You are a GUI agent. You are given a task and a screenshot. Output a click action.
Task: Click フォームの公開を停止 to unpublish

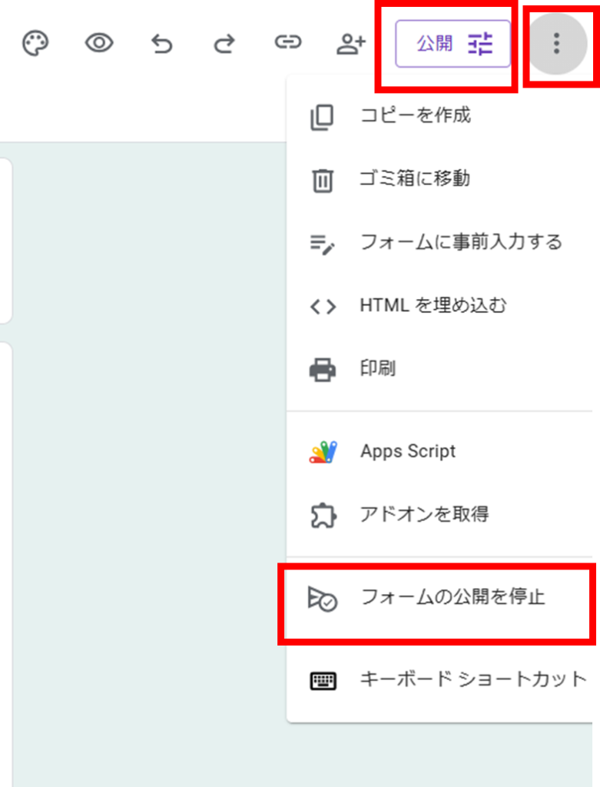tap(452, 598)
